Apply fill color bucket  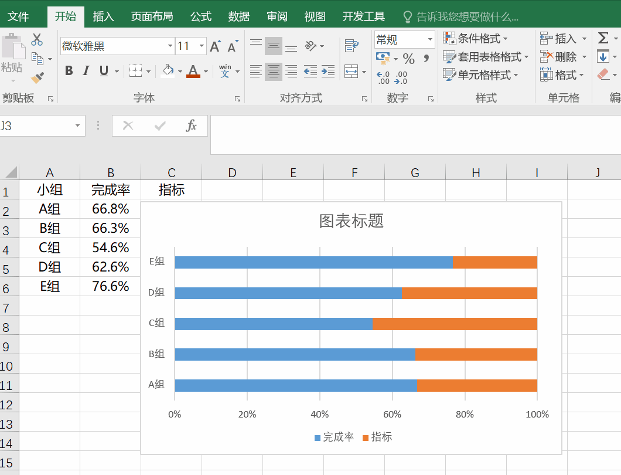point(168,71)
